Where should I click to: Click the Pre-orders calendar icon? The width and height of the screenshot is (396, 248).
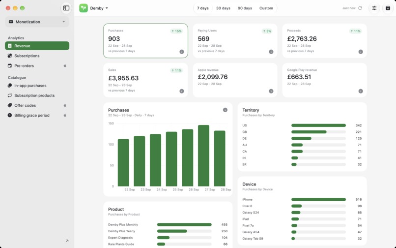[10, 65]
